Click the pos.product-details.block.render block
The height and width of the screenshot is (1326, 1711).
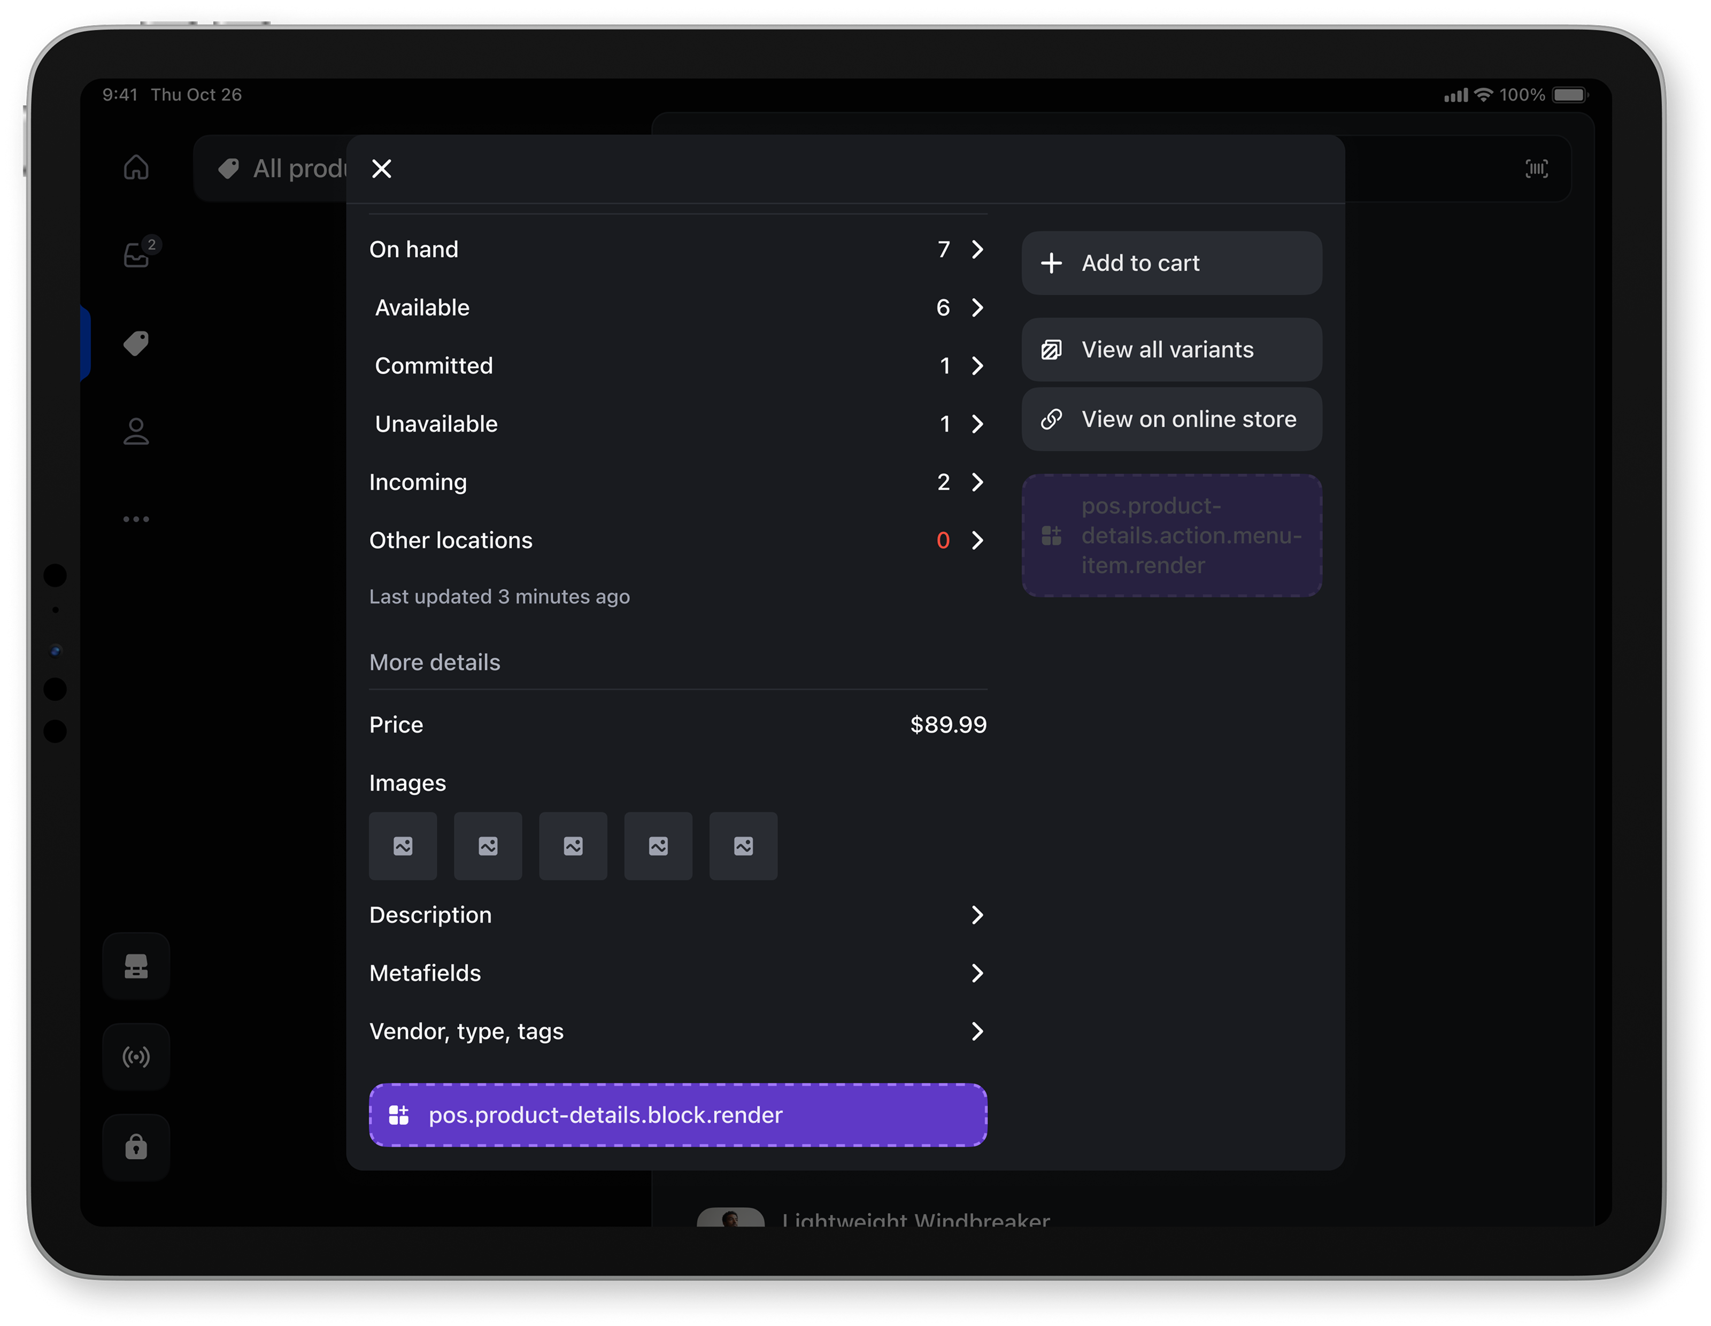(x=677, y=1114)
